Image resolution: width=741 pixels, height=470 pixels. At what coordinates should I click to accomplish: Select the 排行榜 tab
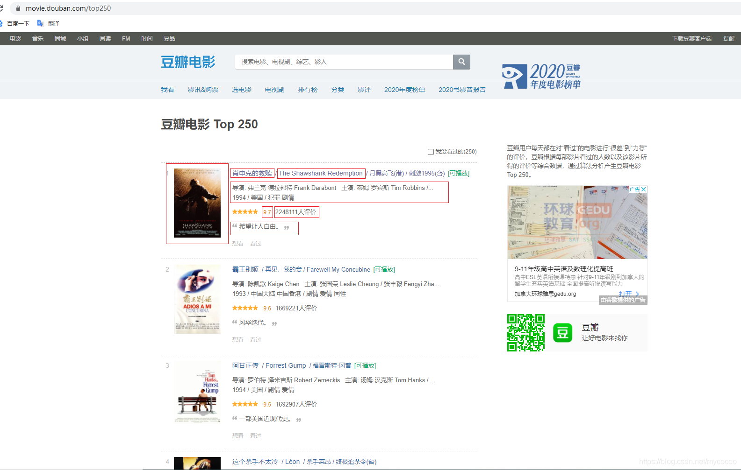point(308,90)
